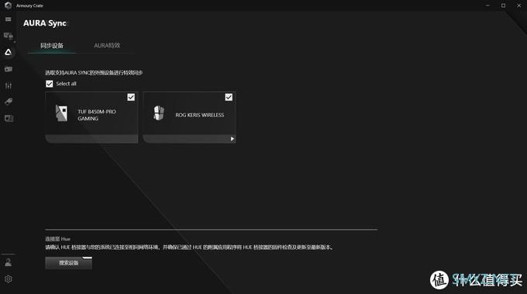Switch to the 同步设备 tab
Viewport: 527px width, 294px height.
(52, 46)
